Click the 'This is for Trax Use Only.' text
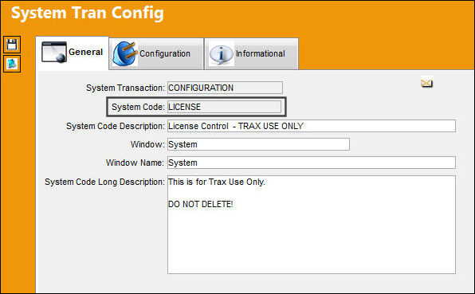The width and height of the screenshot is (475, 294). (217, 182)
